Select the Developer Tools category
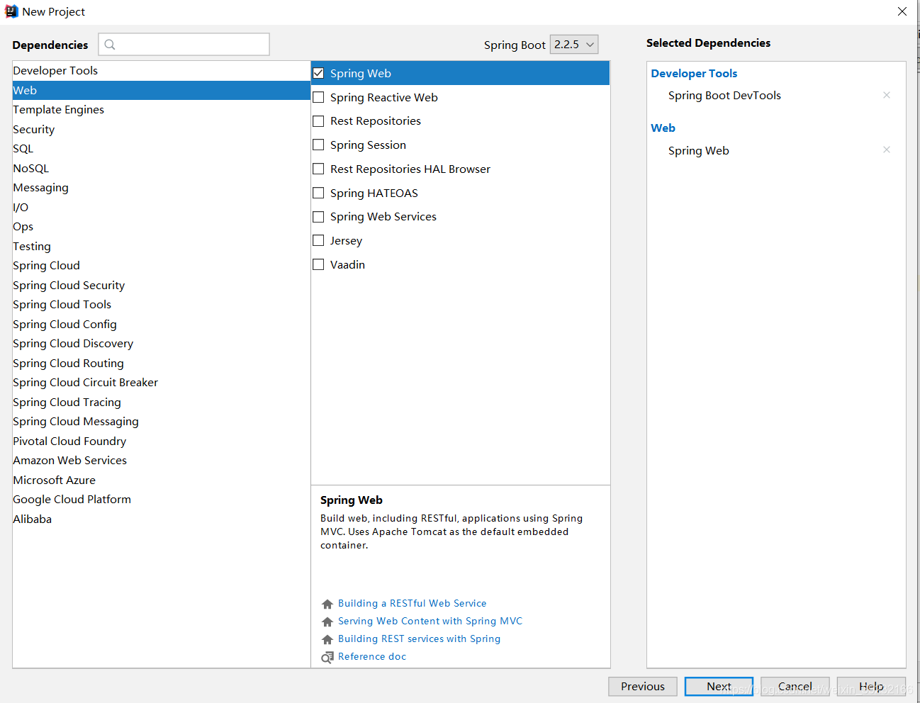The height and width of the screenshot is (703, 920). point(162,71)
